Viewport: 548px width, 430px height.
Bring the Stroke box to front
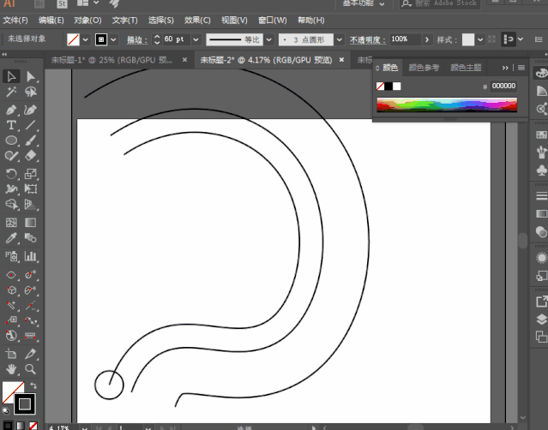25,404
